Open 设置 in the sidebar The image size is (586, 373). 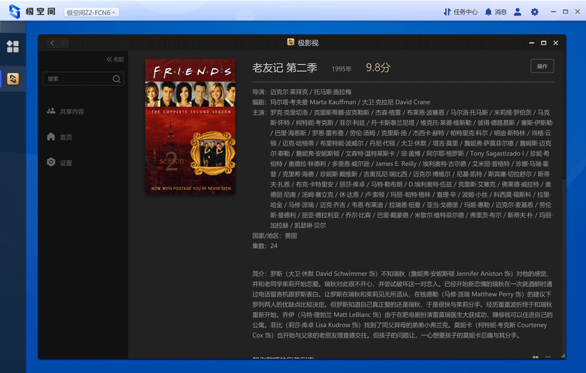click(x=60, y=162)
